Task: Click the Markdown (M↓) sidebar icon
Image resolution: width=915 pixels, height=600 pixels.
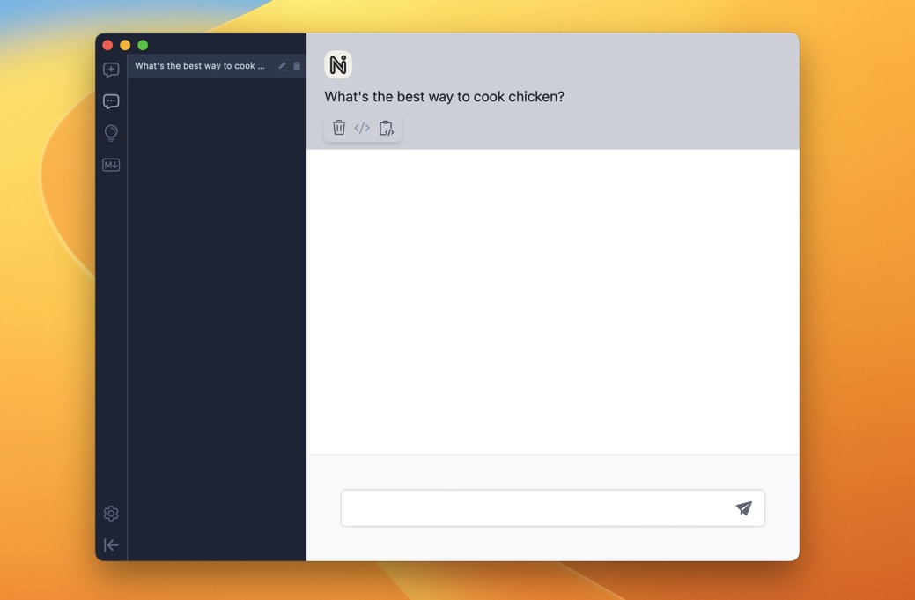Action: 111,165
